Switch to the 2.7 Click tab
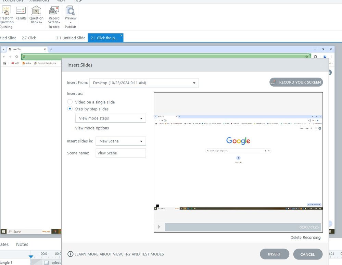The width and height of the screenshot is (342, 265). 29,38
